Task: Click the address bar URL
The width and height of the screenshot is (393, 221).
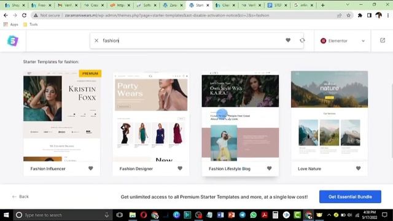Action: click(x=167, y=15)
